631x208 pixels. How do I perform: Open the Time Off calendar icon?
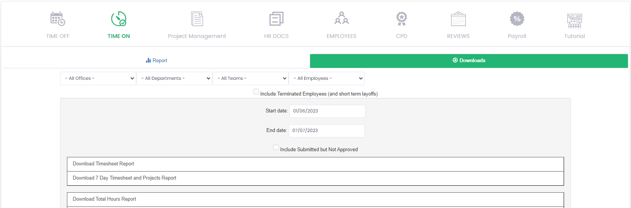coord(58,19)
